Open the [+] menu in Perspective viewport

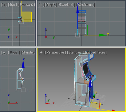click(x=41, y=52)
